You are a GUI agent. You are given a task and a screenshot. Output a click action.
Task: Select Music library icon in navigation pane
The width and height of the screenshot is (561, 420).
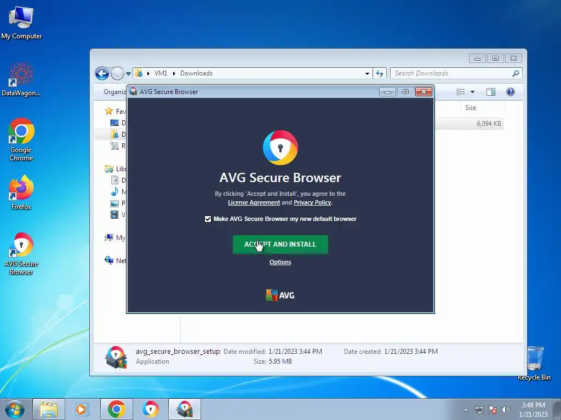pyautogui.click(x=115, y=191)
